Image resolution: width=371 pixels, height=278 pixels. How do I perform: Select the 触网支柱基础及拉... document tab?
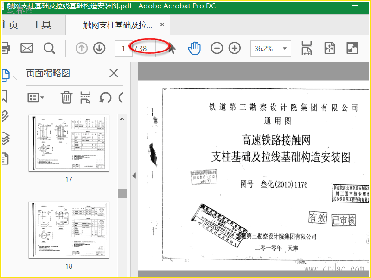click(x=118, y=25)
